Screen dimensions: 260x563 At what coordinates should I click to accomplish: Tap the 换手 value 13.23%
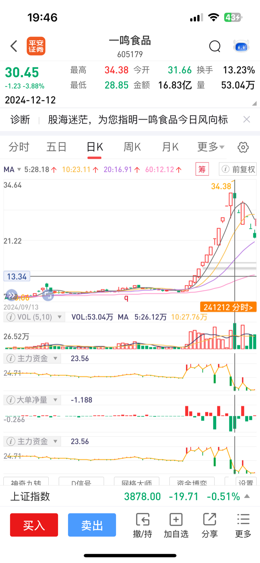[239, 70]
